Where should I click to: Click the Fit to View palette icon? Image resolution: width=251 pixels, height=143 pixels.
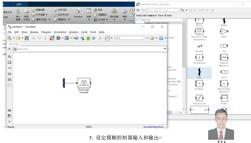[10, 62]
